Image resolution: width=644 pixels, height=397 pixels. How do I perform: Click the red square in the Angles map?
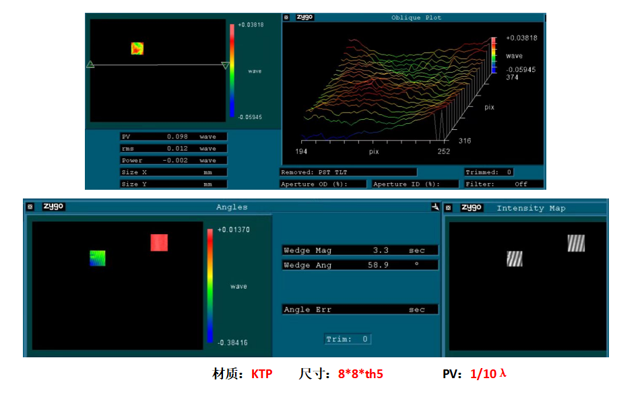(x=159, y=242)
